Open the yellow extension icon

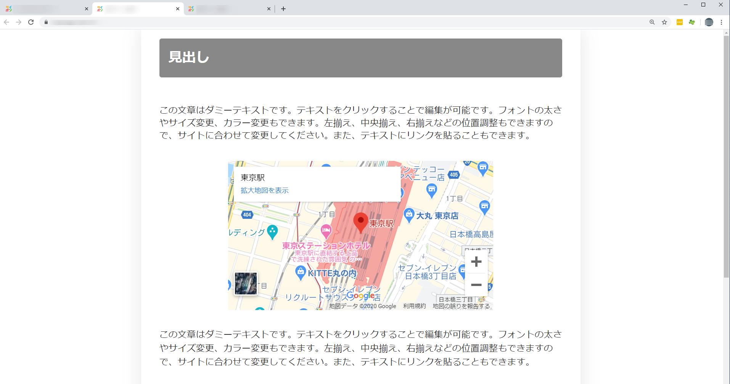[680, 22]
